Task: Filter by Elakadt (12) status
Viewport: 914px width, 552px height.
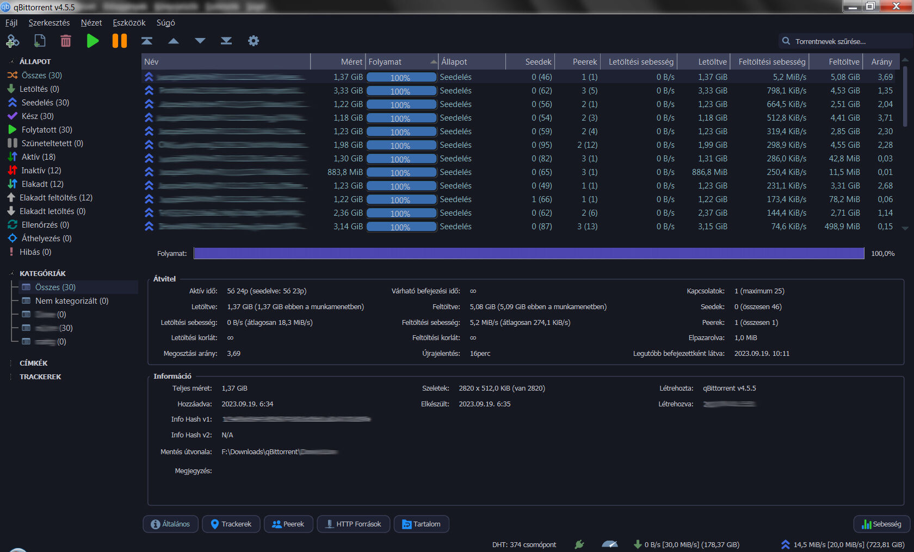Action: click(x=35, y=184)
